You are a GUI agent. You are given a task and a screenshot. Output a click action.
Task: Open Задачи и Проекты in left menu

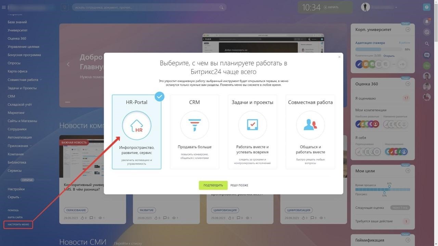pyautogui.click(x=22, y=88)
